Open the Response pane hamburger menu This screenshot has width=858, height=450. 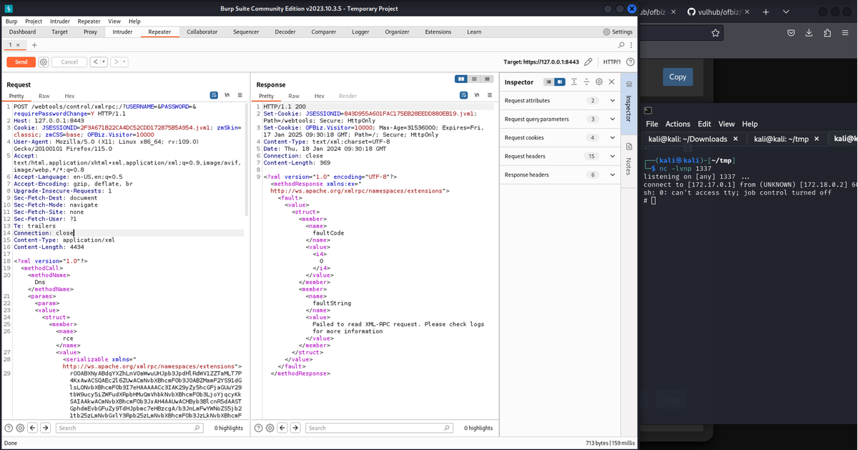point(490,95)
